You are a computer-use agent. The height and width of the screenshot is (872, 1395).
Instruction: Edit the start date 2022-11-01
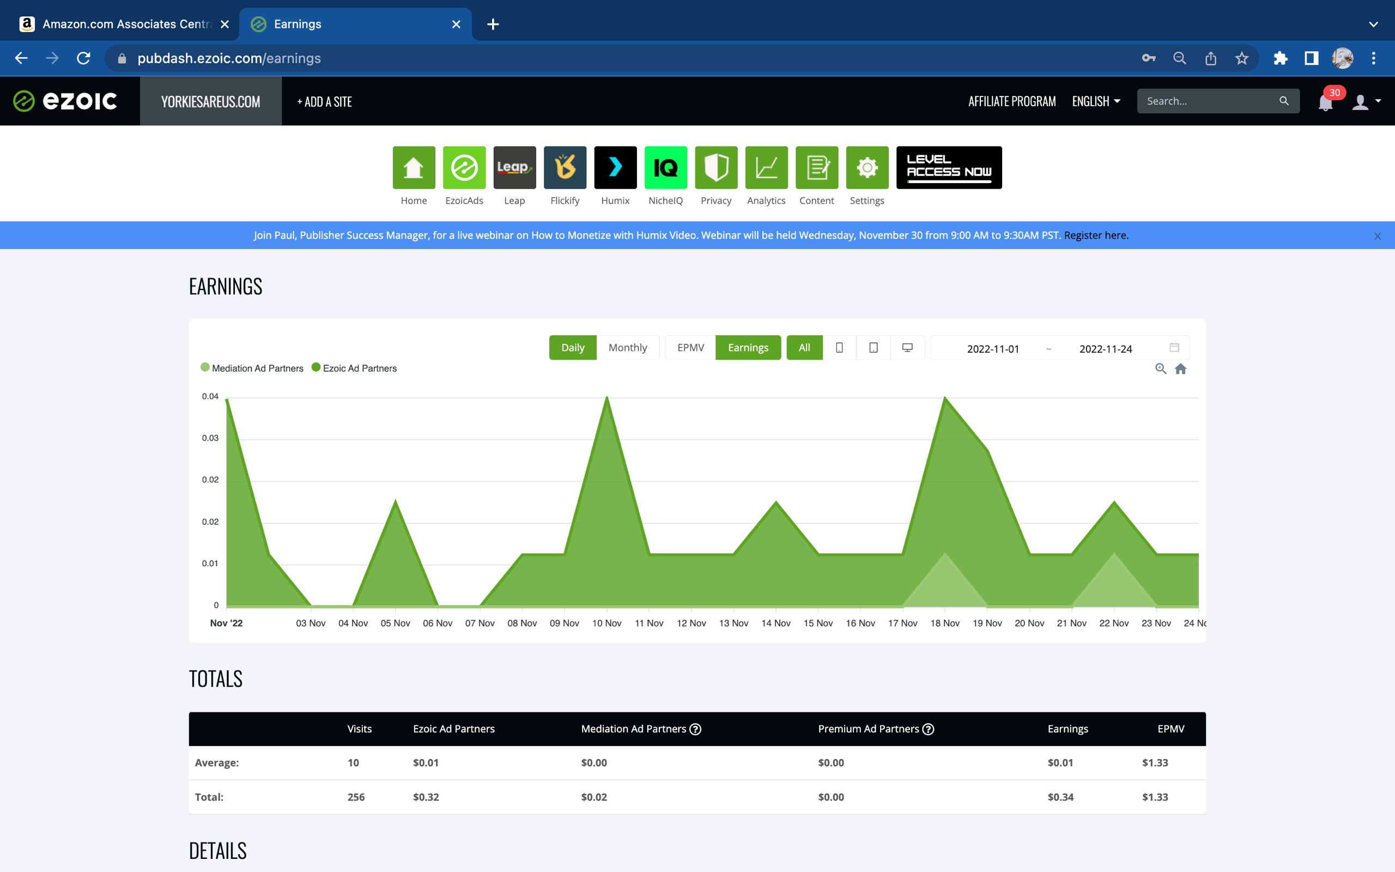pyautogui.click(x=993, y=349)
